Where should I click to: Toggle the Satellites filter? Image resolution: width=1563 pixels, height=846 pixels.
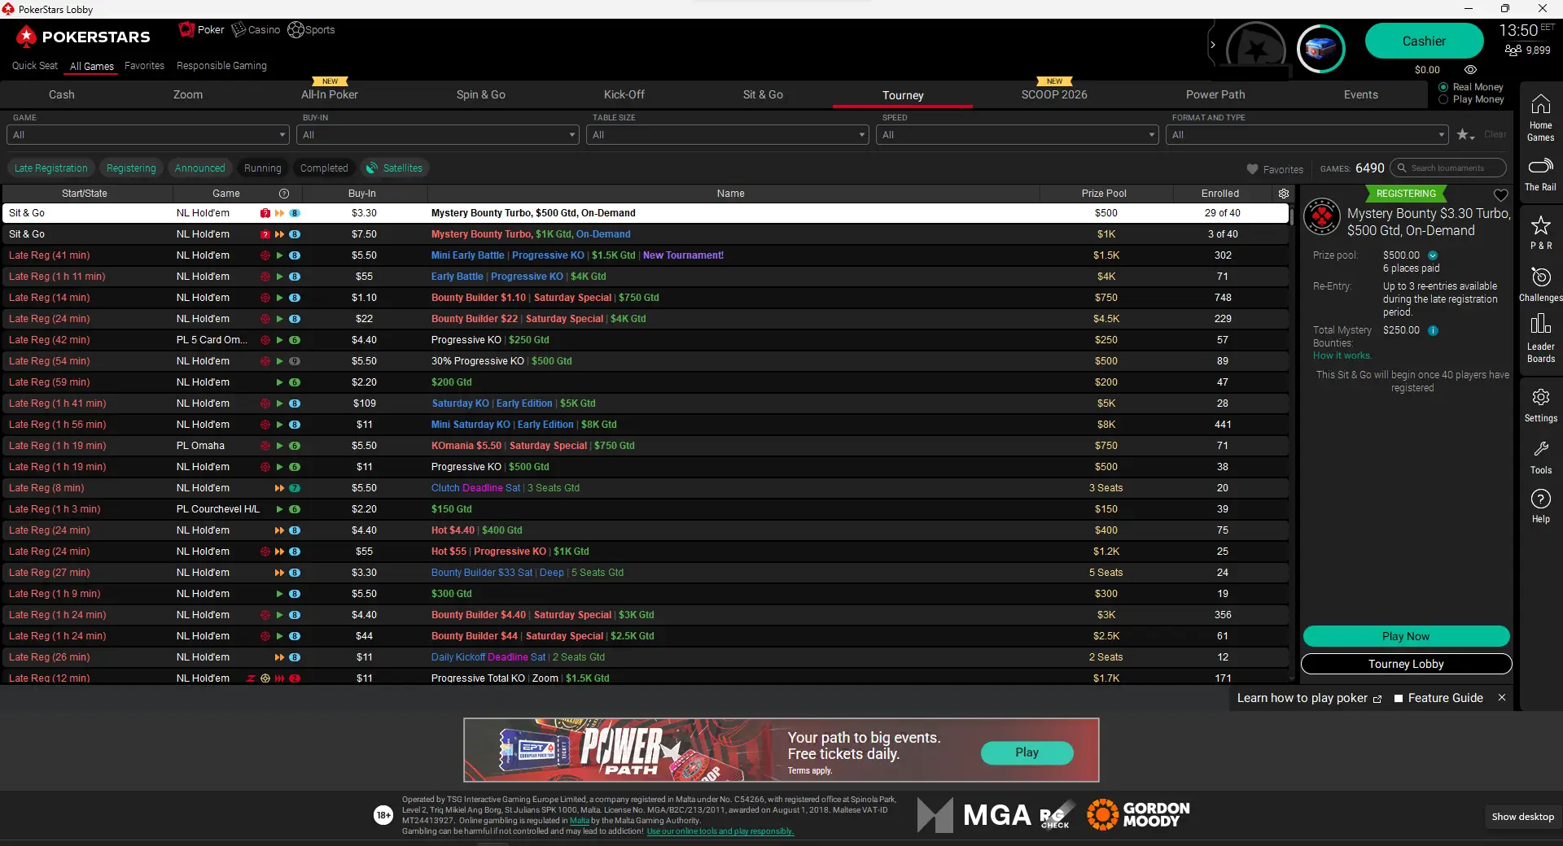[395, 168]
